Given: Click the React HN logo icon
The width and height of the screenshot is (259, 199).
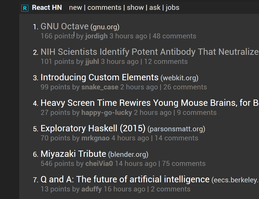Looking at the screenshot, I should (x=25, y=8).
